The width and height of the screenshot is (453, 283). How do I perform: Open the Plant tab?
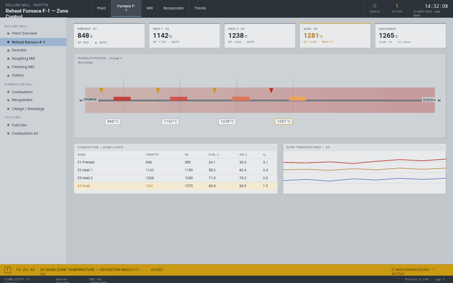tap(101, 8)
